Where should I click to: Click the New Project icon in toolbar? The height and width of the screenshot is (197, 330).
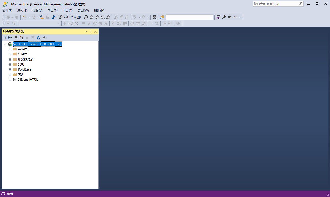tap(25, 17)
